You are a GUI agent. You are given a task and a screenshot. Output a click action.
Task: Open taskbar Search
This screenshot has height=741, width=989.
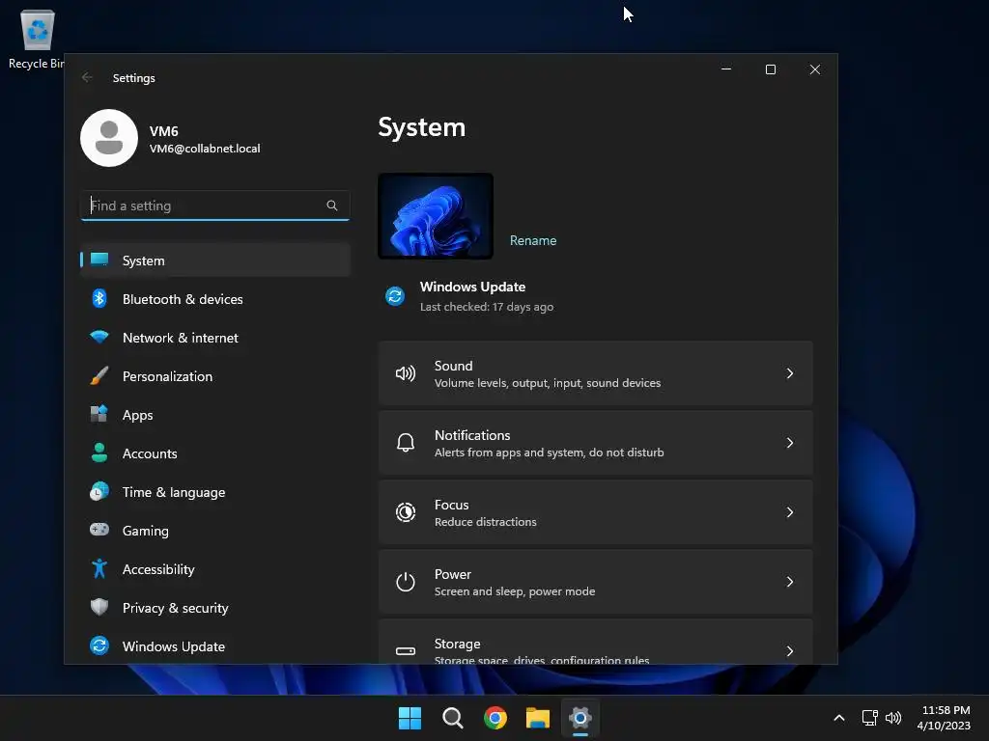[x=452, y=718]
